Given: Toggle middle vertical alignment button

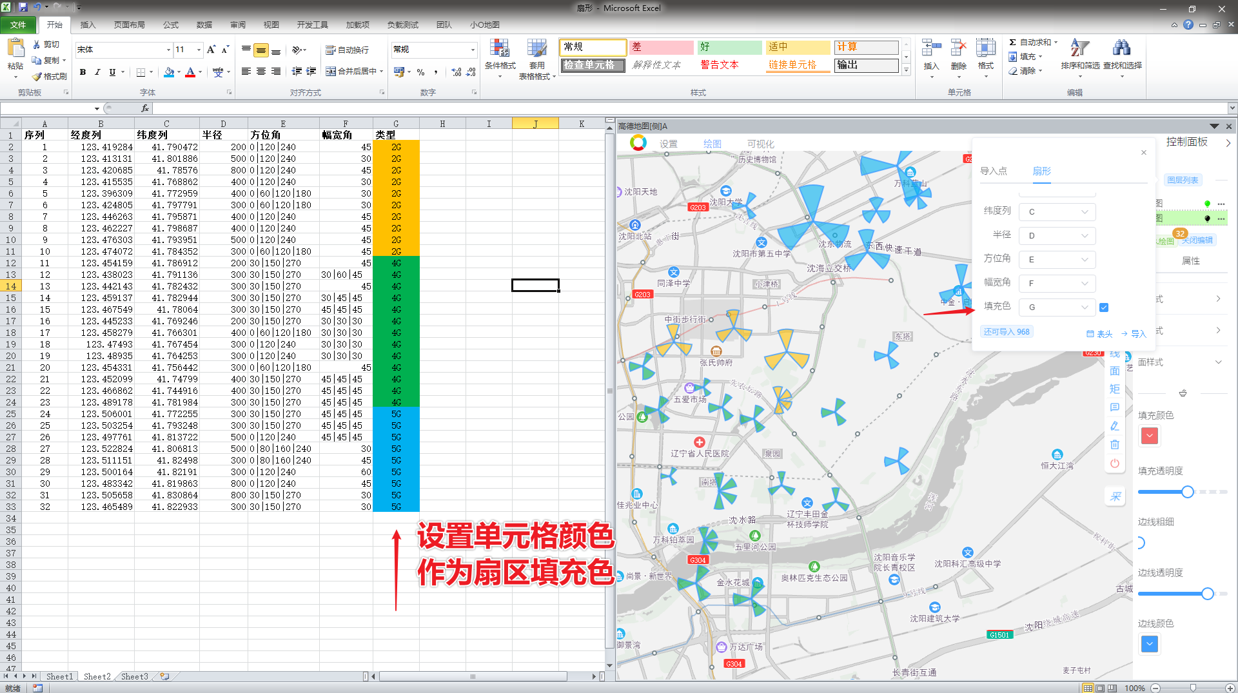Looking at the screenshot, I should pyautogui.click(x=261, y=50).
